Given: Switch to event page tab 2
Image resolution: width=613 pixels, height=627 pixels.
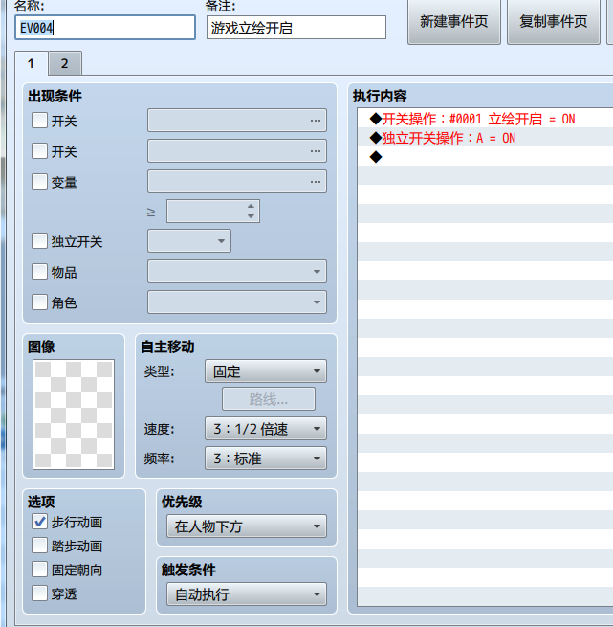Looking at the screenshot, I should (x=65, y=63).
